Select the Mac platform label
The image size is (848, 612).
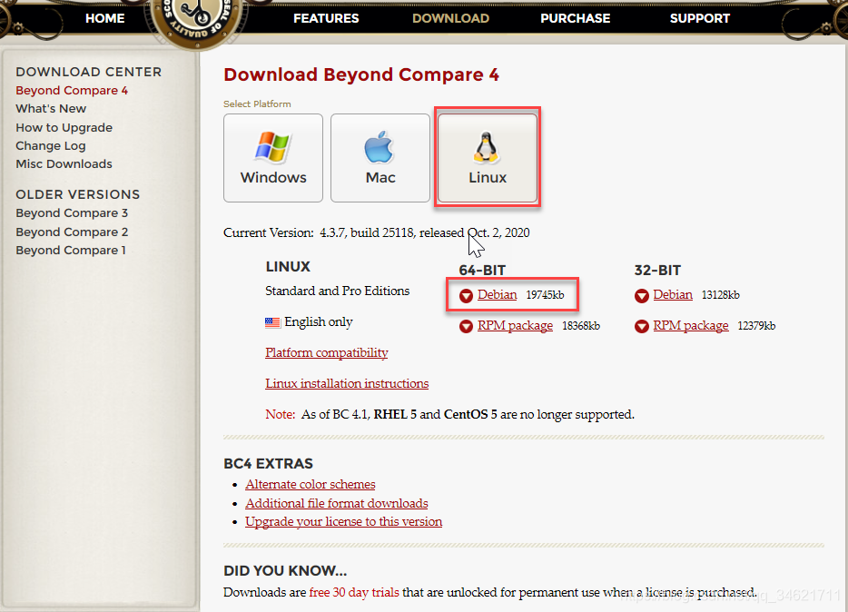coord(380,177)
